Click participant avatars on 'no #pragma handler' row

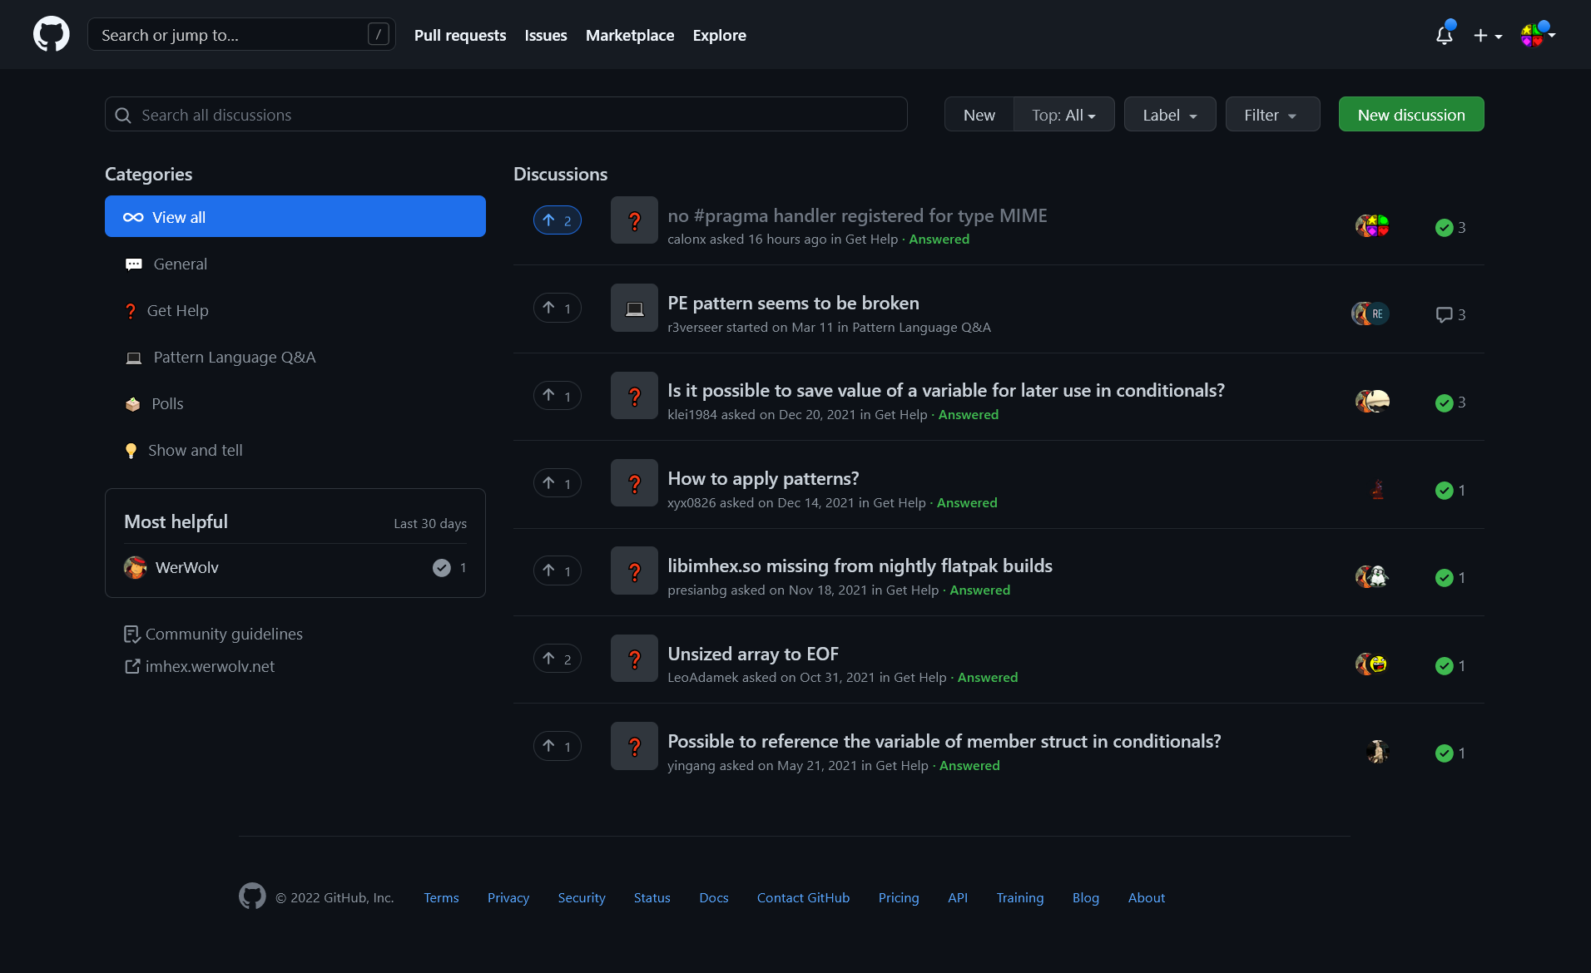[1372, 225]
